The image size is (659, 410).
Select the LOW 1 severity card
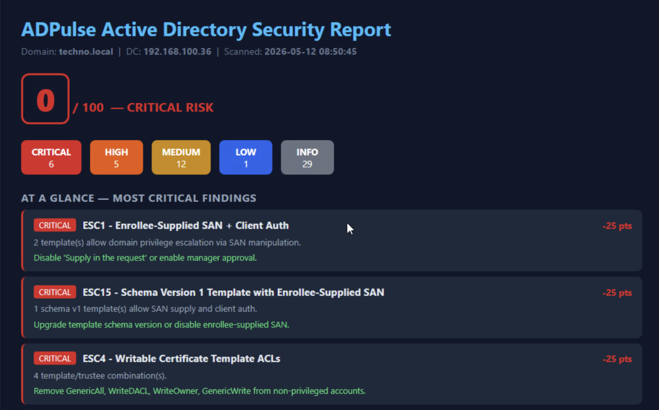(246, 157)
